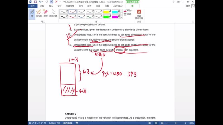Switch to the View (视图) tab
The image size is (223, 125).
pyautogui.click(x=107, y=6)
